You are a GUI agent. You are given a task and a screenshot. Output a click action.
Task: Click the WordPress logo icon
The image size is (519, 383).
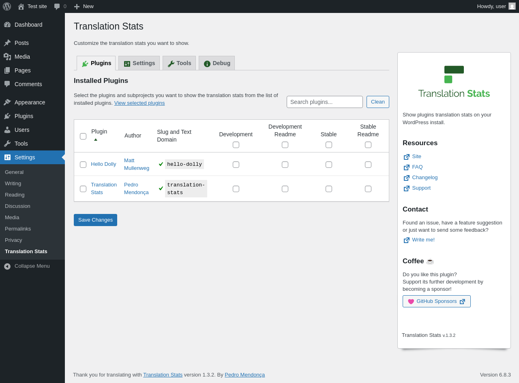7,6
